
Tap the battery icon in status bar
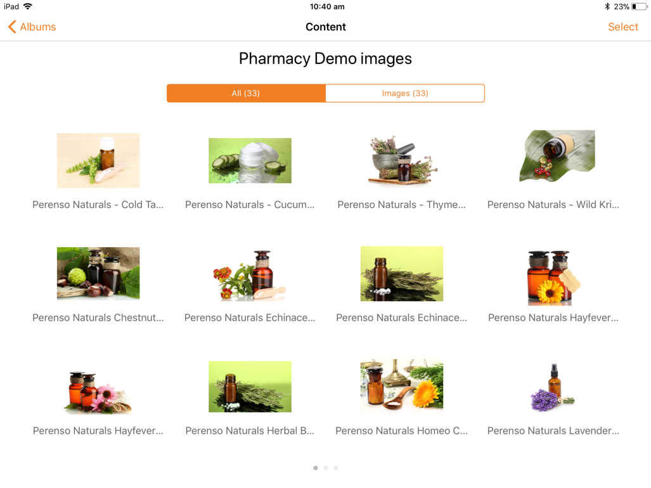coord(640,6)
